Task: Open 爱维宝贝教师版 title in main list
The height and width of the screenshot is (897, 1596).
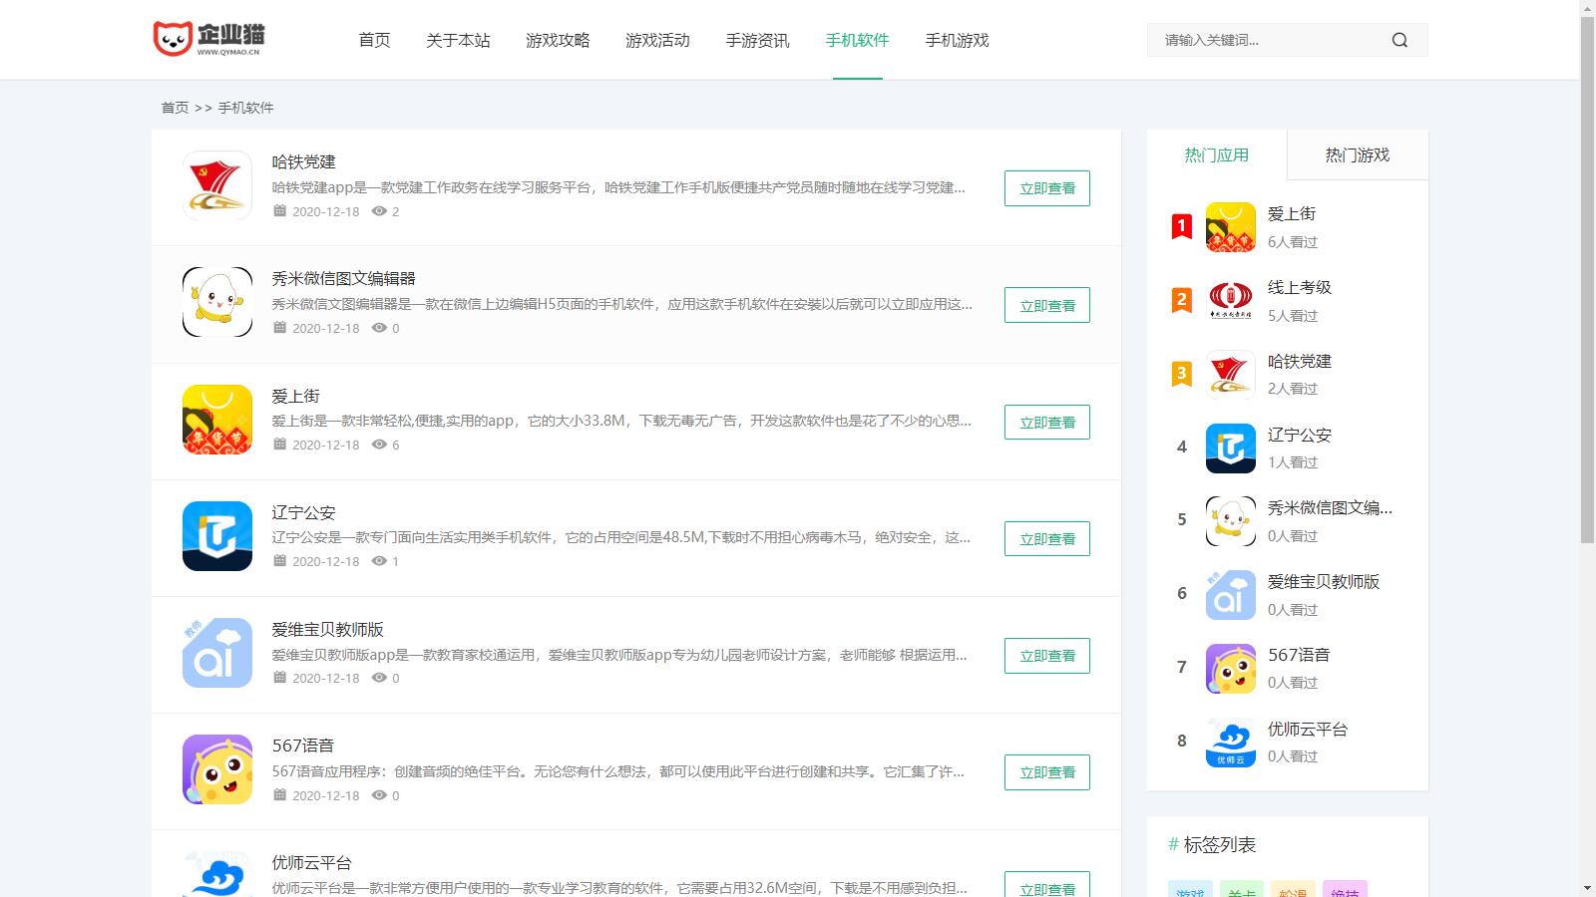Action: [327, 629]
